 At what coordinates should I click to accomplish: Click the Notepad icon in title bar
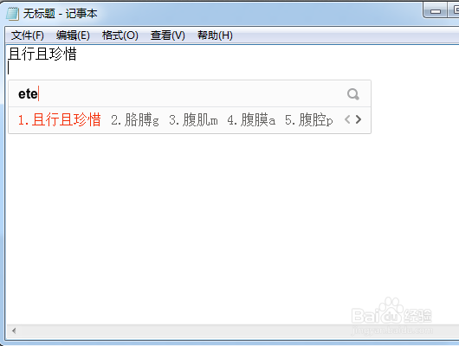13,14
